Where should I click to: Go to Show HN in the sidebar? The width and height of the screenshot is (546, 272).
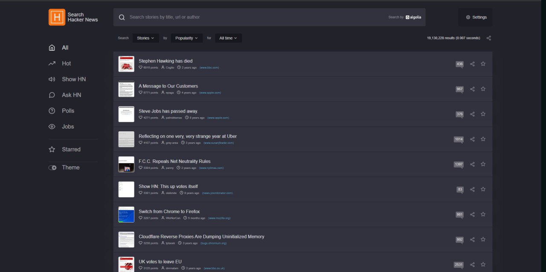pyautogui.click(x=73, y=79)
